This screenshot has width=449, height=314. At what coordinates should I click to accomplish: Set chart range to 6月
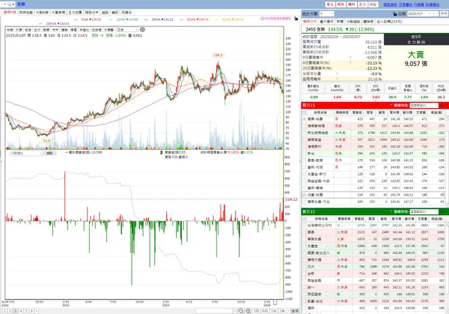click(x=265, y=311)
